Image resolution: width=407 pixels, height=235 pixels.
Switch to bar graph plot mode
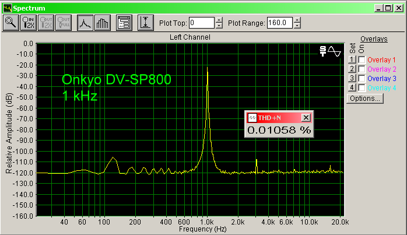point(103,23)
